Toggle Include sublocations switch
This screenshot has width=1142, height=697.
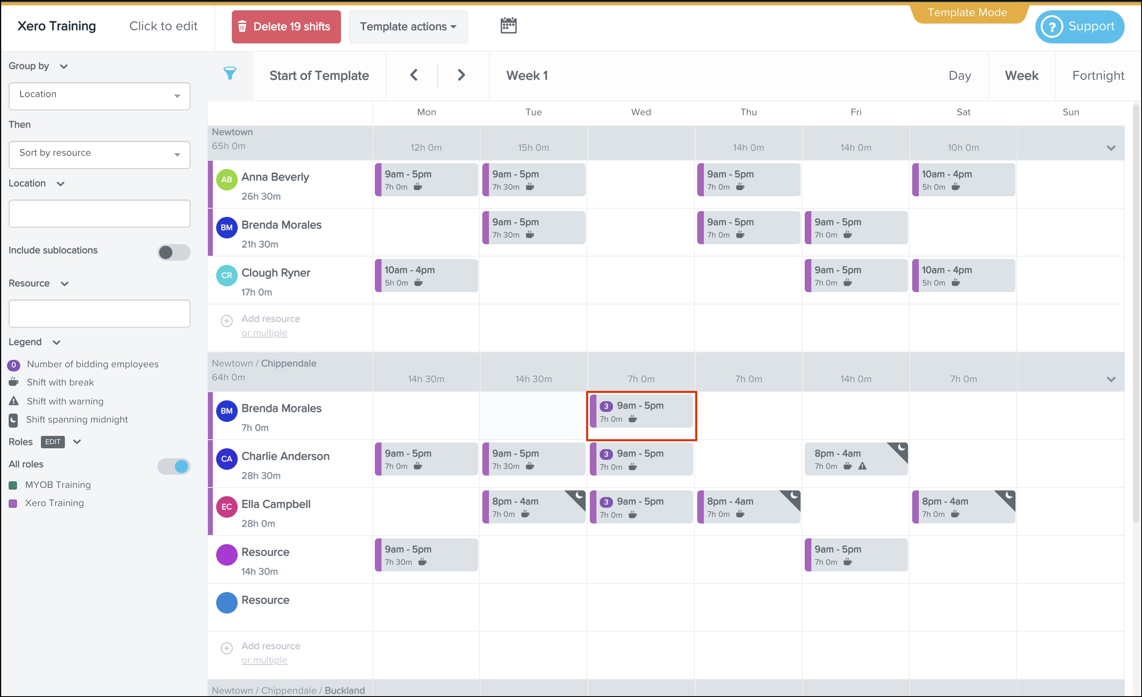coord(174,252)
